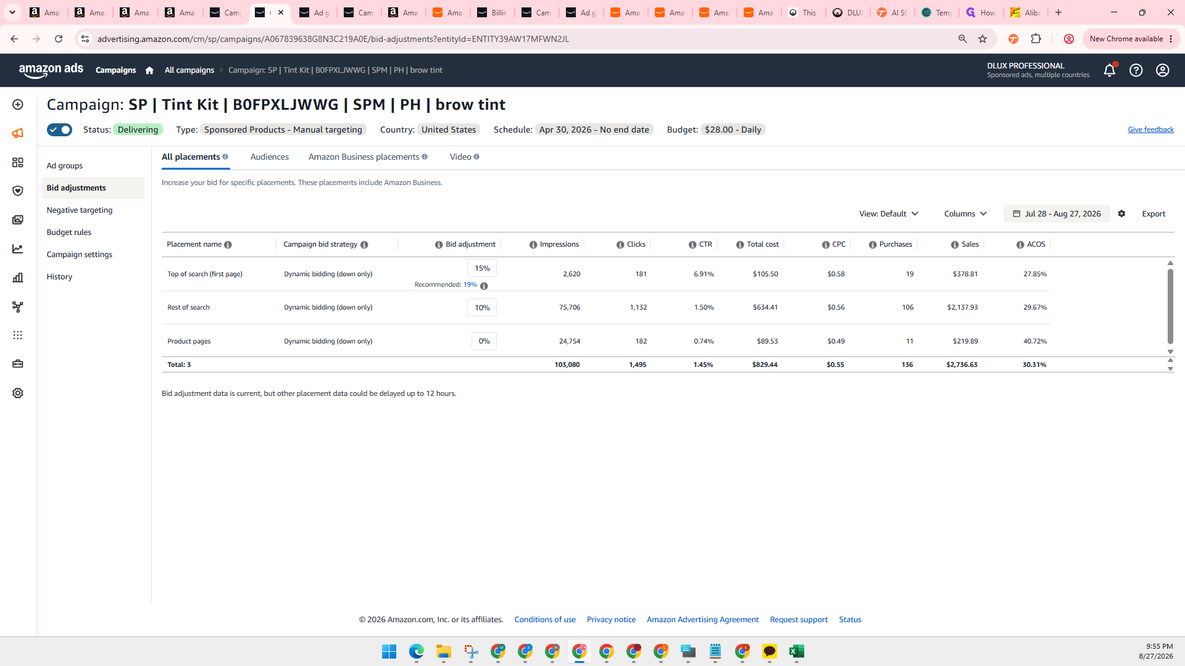The height and width of the screenshot is (666, 1185).
Task: Open Campaign settings in the side menu
Action: (80, 255)
